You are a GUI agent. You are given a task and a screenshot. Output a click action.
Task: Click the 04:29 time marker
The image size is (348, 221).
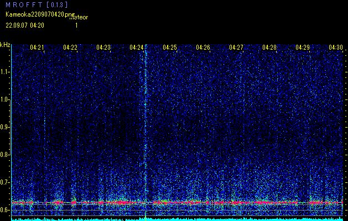(x=303, y=47)
